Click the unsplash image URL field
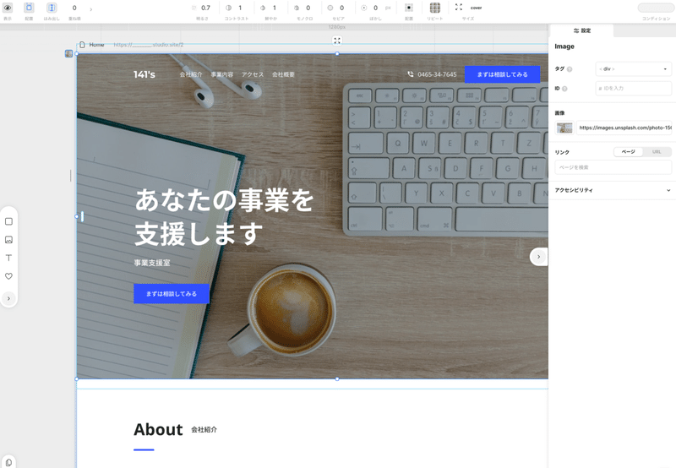Image resolution: width=676 pixels, height=468 pixels. tap(624, 128)
